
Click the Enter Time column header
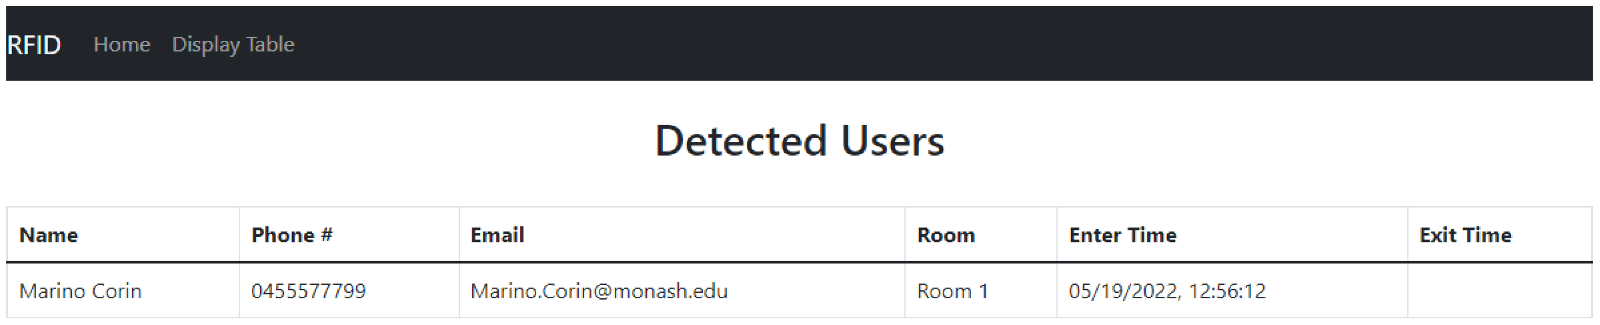1122,235
